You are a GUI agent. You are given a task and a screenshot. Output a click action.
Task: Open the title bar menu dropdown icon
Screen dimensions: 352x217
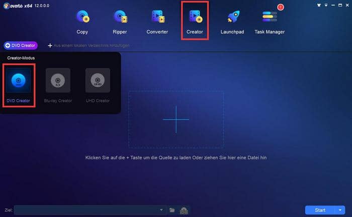tap(326, 5)
